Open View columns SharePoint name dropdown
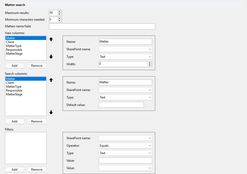 click(x=125, y=49)
